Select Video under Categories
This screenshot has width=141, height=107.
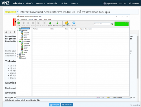tap(25, 38)
